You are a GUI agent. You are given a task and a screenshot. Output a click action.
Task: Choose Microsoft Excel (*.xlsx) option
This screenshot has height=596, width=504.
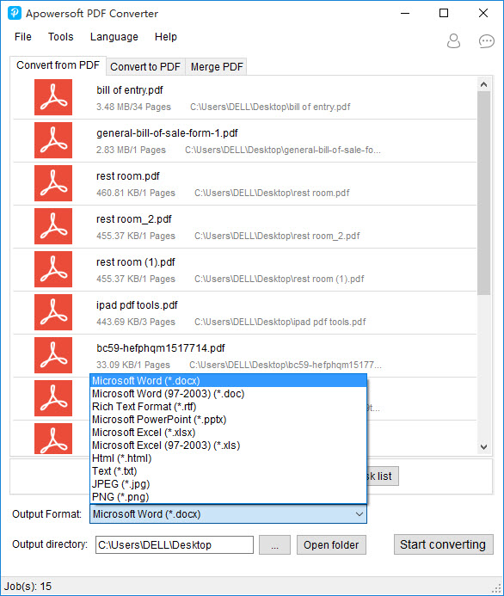coord(228,433)
